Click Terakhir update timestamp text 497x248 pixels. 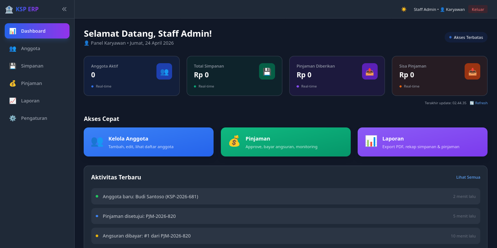[x=445, y=103]
